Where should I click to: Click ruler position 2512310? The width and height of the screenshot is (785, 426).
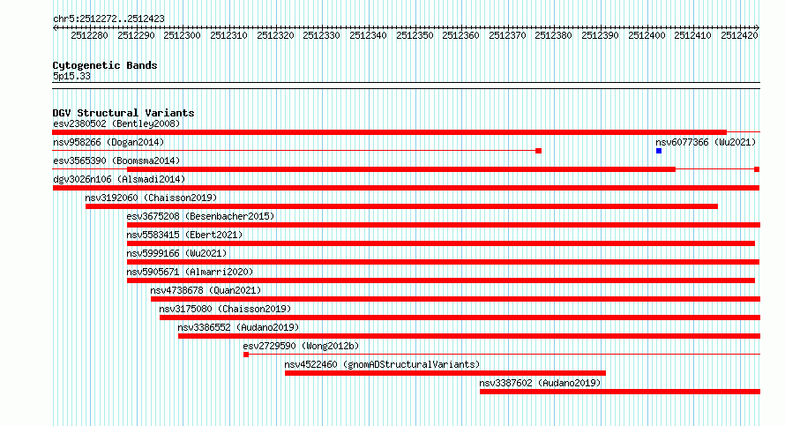coord(228,35)
